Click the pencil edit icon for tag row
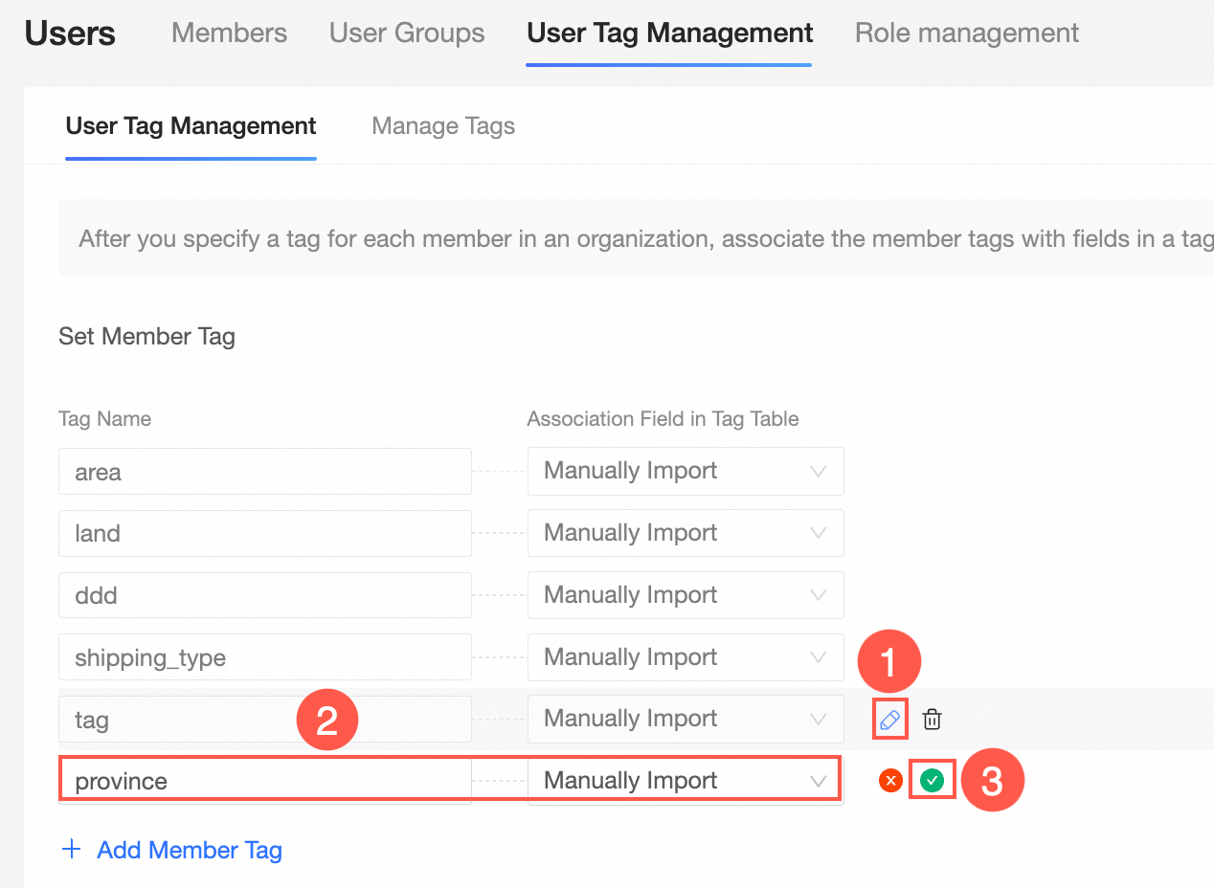This screenshot has width=1214, height=888. point(890,720)
